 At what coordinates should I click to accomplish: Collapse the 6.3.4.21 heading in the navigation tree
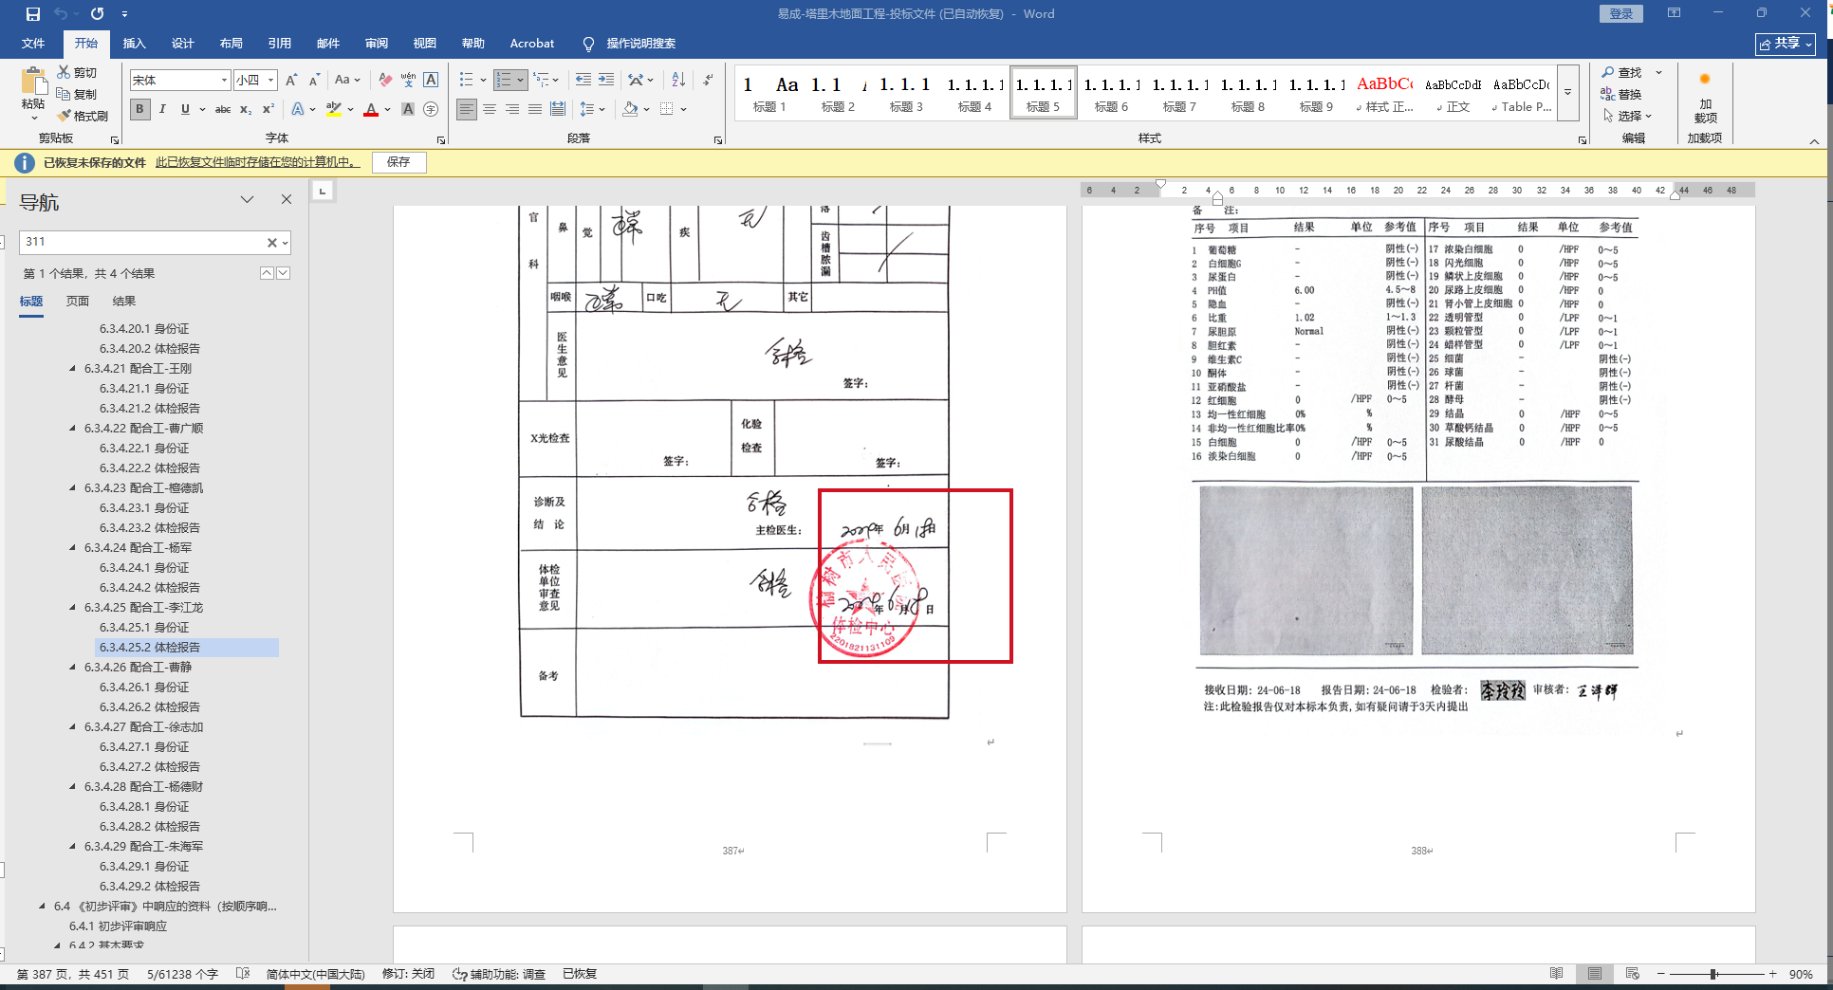[x=72, y=369]
